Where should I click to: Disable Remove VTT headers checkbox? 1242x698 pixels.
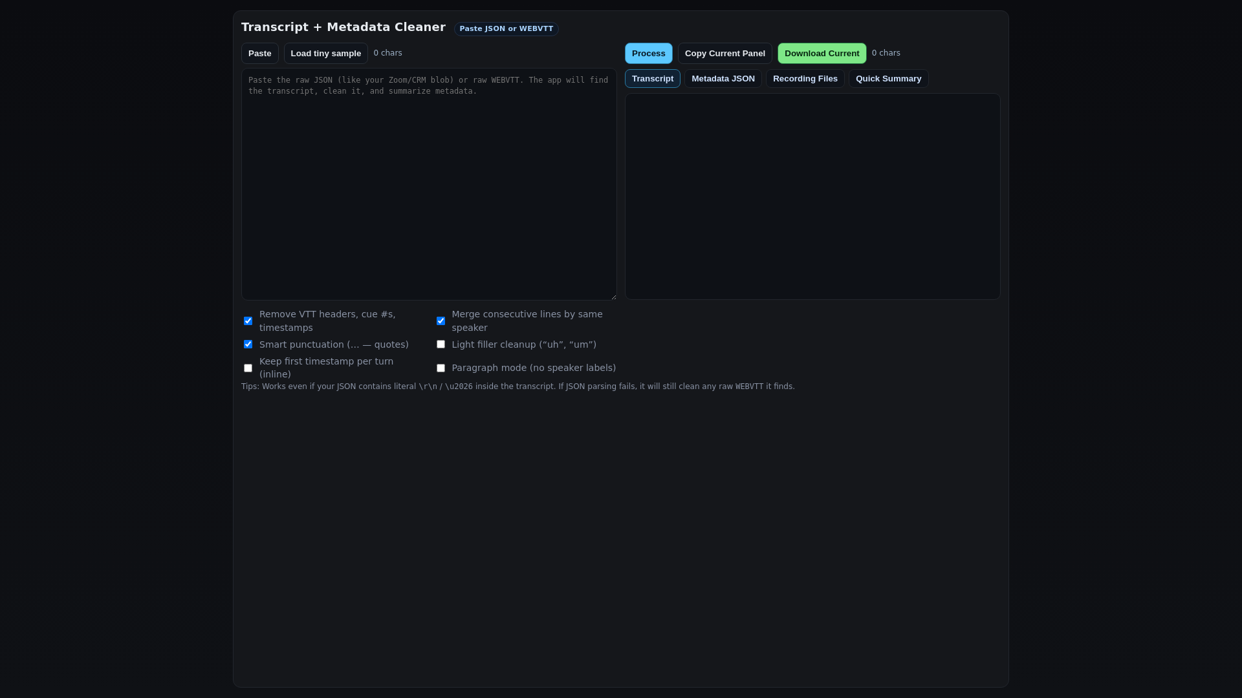248,321
